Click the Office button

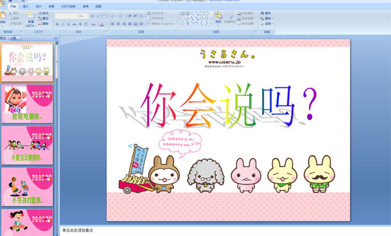coord(2,3)
